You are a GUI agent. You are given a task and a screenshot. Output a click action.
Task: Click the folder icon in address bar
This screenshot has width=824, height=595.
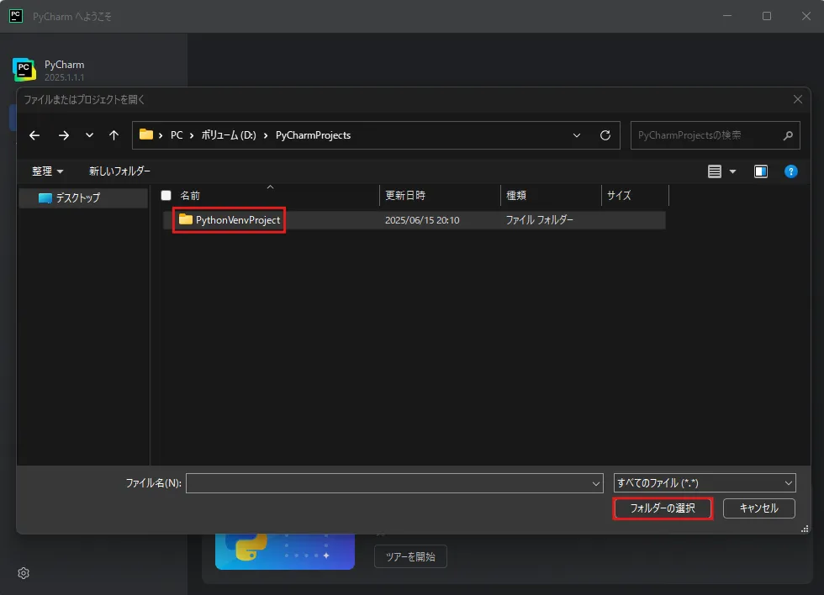pos(146,135)
